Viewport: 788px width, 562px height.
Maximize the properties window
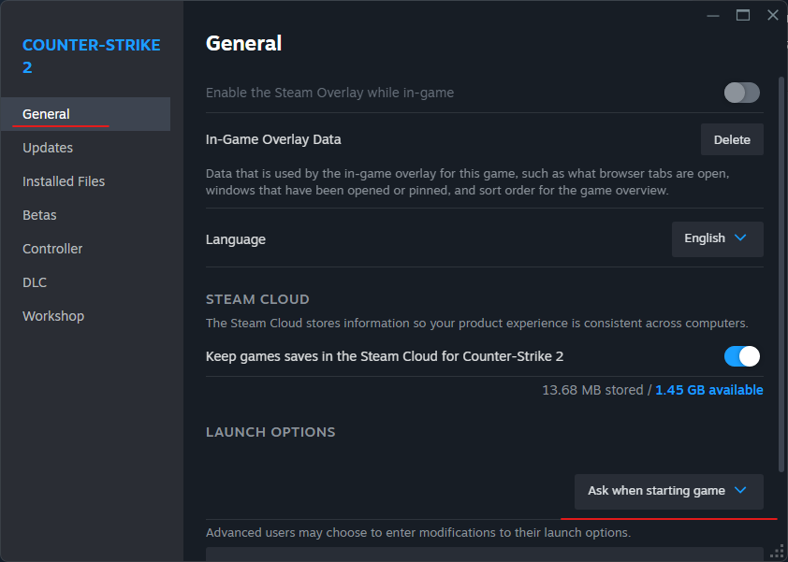(x=743, y=15)
